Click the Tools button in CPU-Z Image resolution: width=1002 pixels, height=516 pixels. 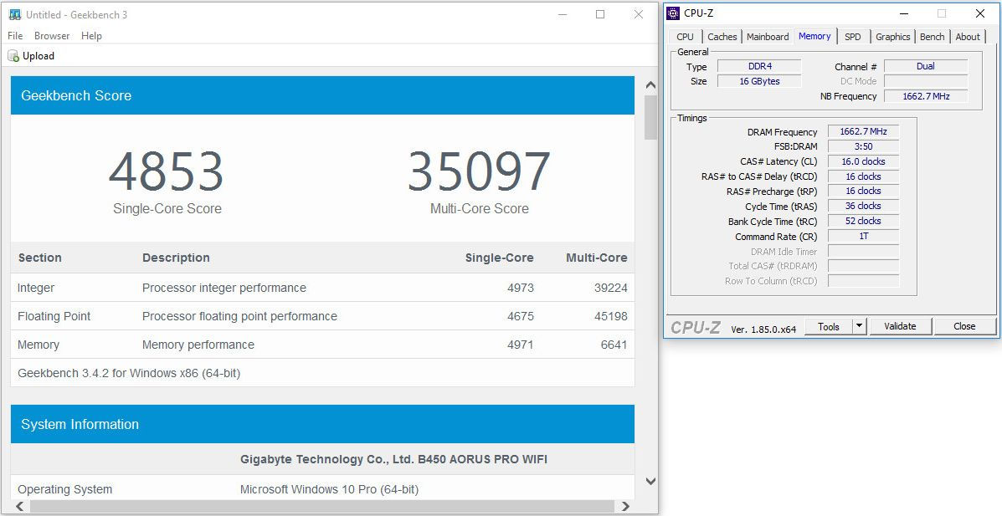829,327
